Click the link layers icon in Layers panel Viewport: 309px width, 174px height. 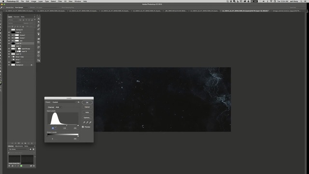(12, 143)
